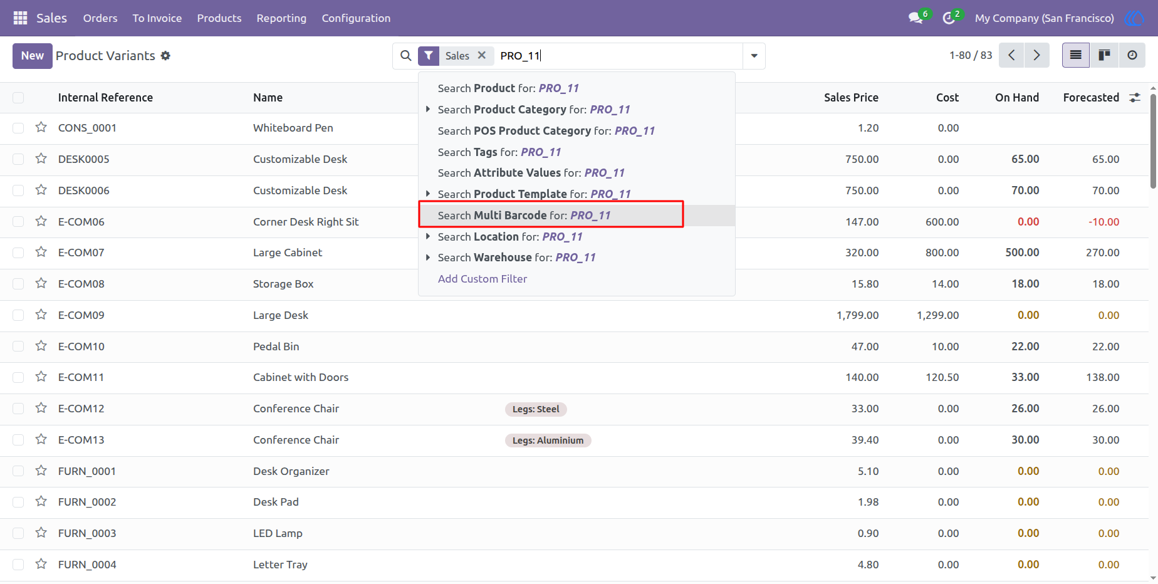Viewport: 1158px width, 584px height.
Task: Toggle the select-all header checkbox
Action: click(x=18, y=98)
